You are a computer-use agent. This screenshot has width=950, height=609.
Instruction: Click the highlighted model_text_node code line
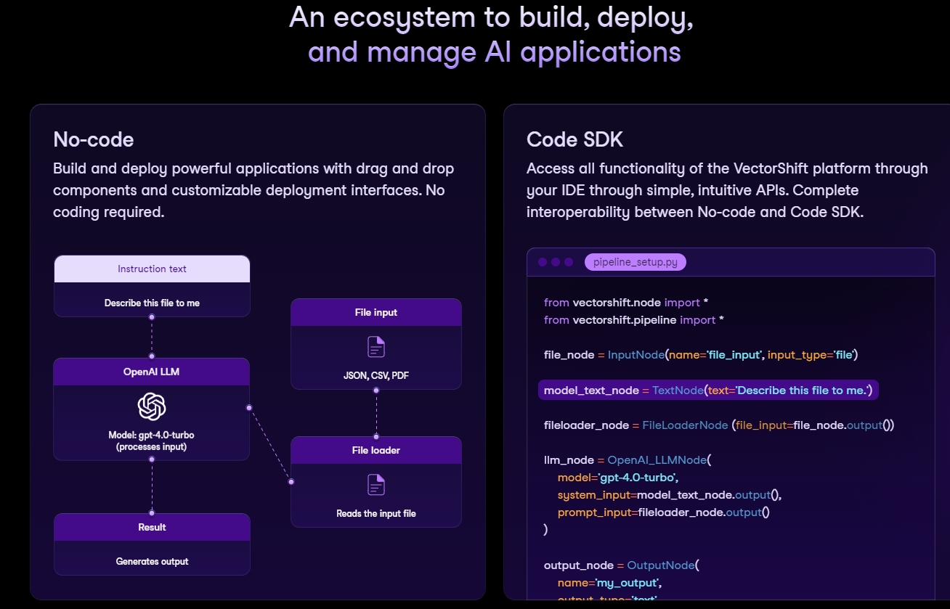(x=708, y=391)
